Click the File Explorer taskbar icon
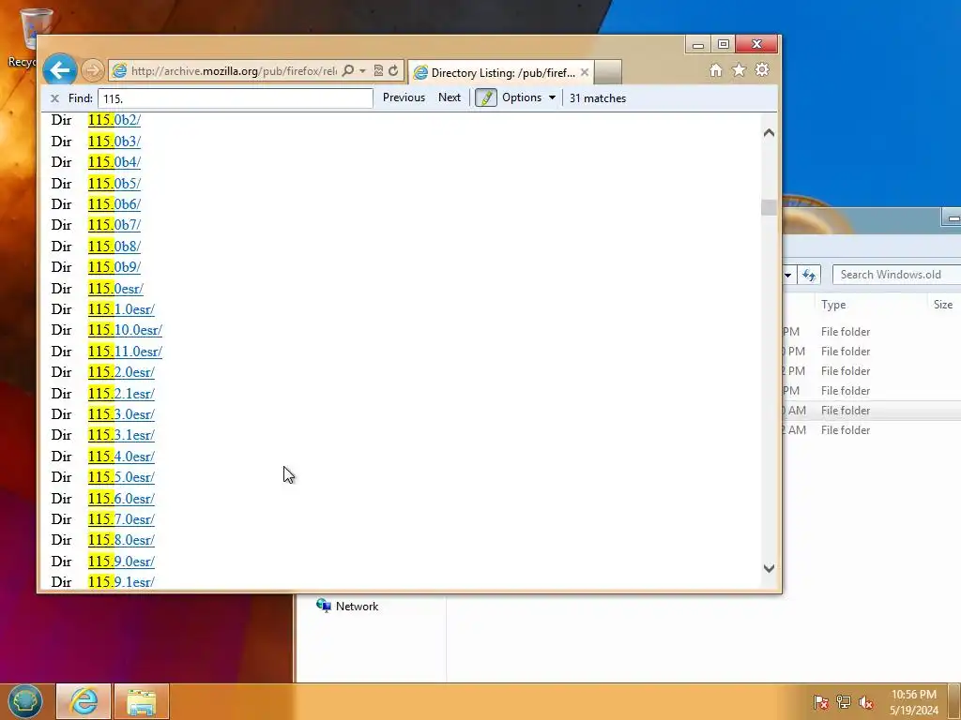 [141, 701]
